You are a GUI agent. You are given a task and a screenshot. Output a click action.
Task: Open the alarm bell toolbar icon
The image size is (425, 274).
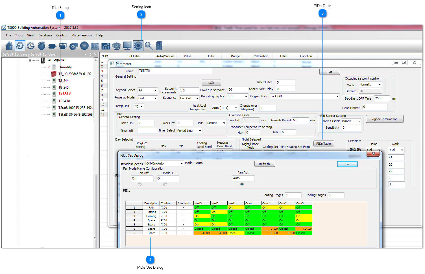point(116,46)
